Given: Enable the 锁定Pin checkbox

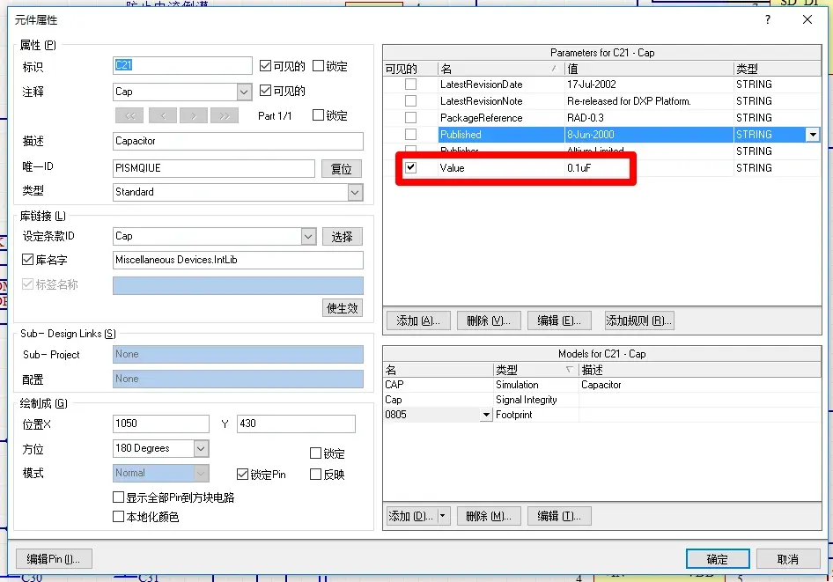Looking at the screenshot, I should click(x=243, y=475).
